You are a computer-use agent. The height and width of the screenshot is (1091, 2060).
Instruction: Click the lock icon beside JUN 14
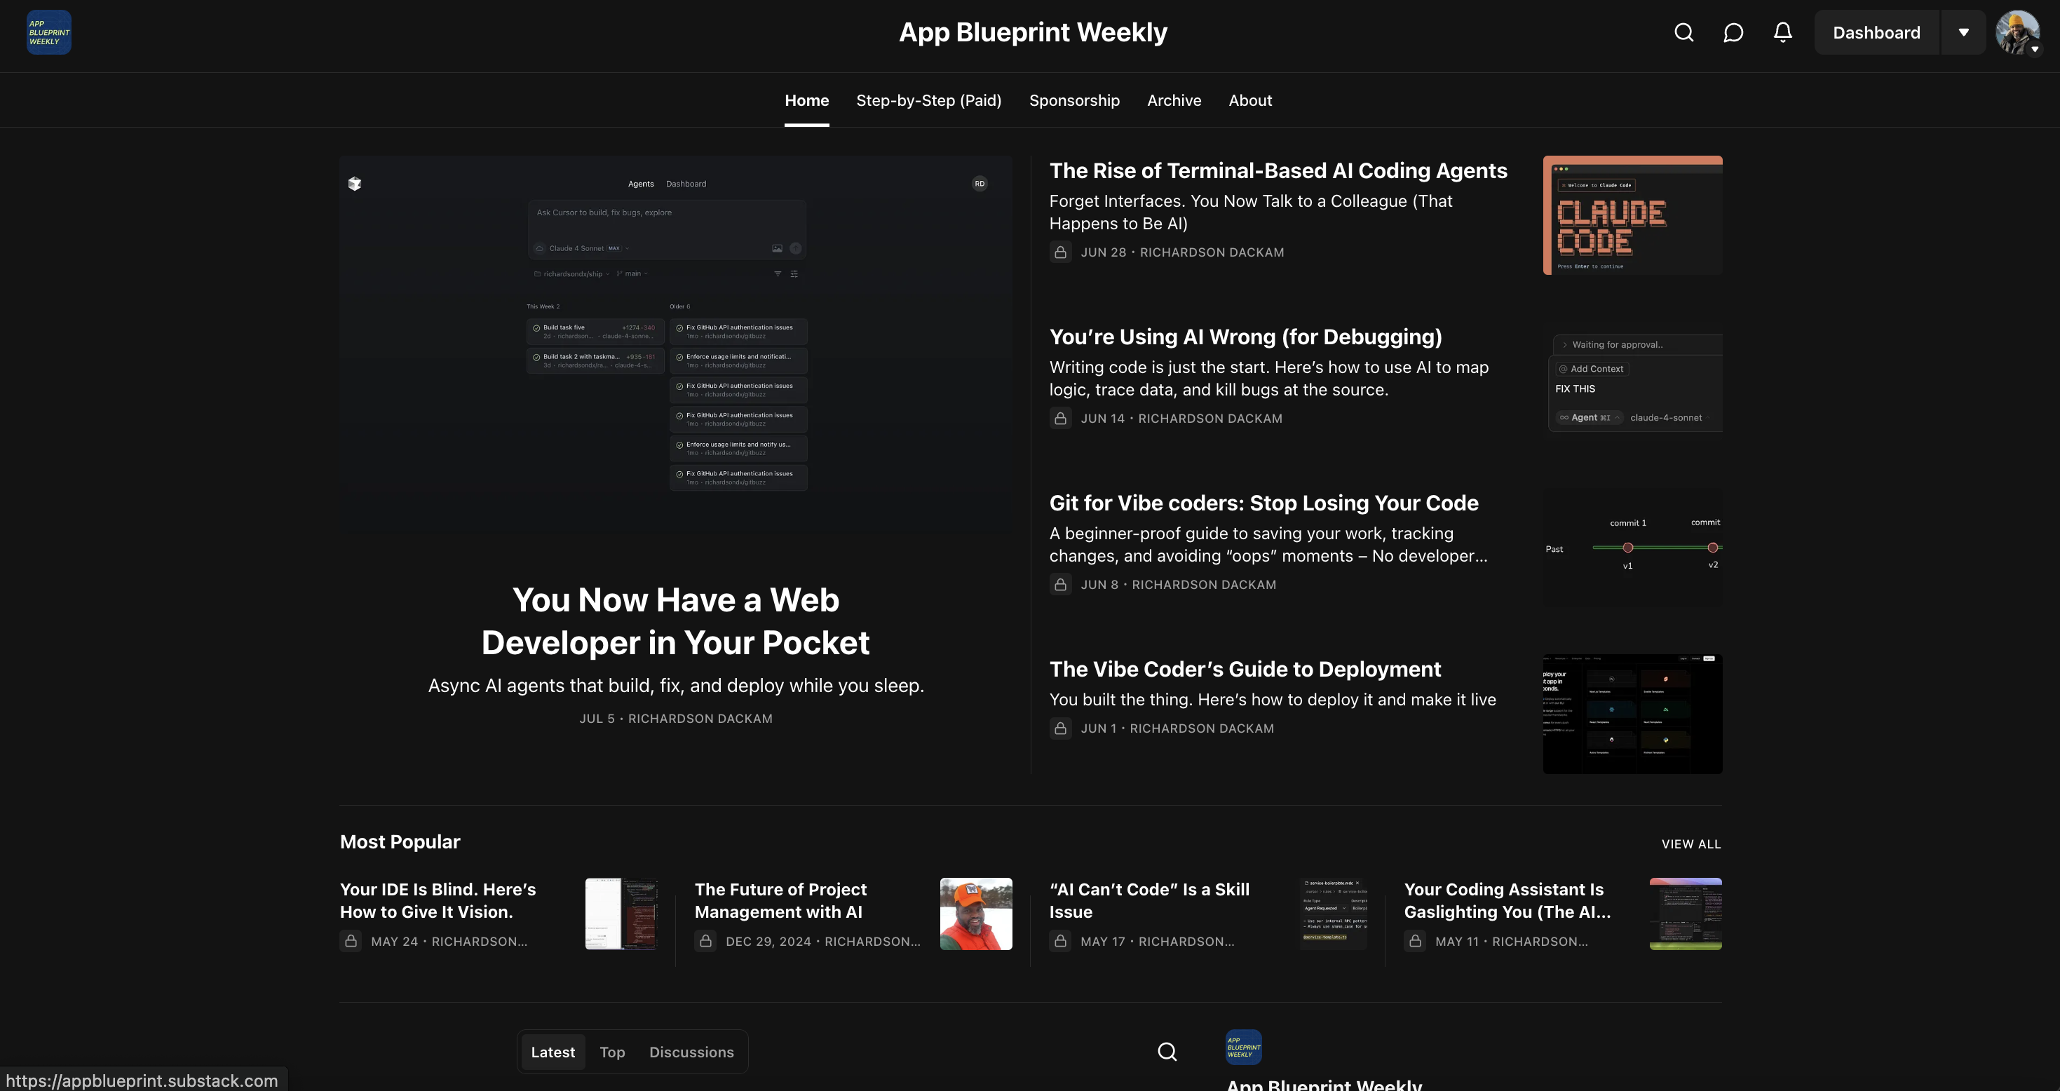pos(1060,419)
